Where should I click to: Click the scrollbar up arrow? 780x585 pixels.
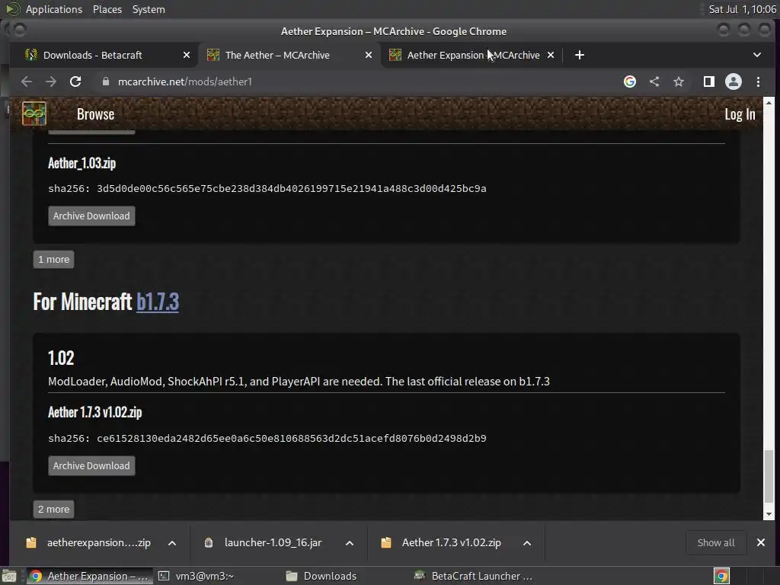pyautogui.click(x=769, y=103)
